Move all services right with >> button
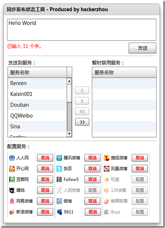The width and height of the screenshot is (165, 228). pyautogui.click(x=82, y=122)
